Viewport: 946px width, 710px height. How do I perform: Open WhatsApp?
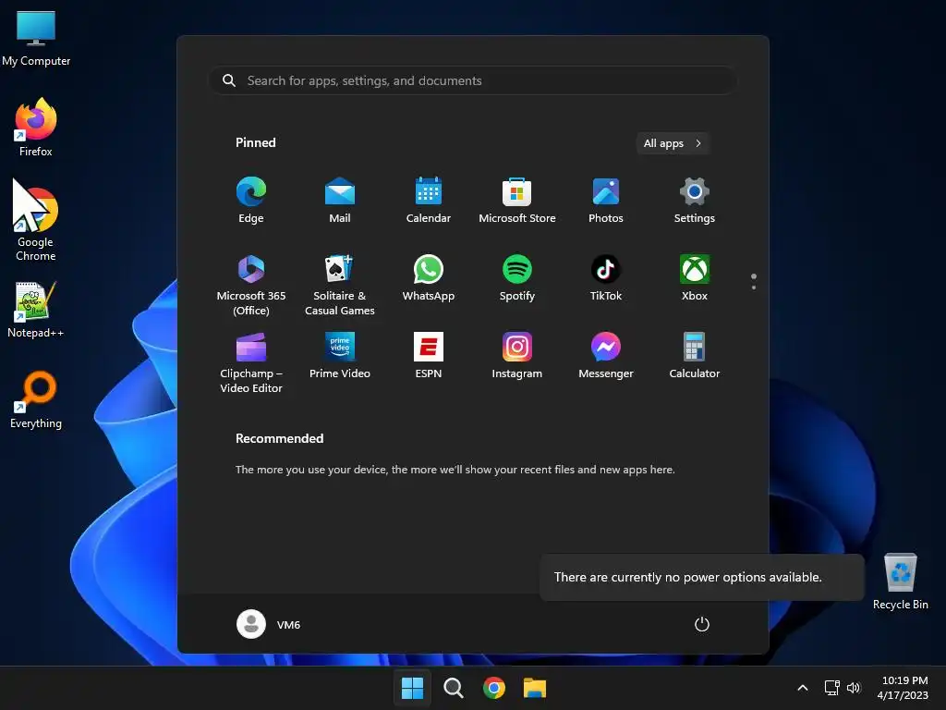pos(429,277)
